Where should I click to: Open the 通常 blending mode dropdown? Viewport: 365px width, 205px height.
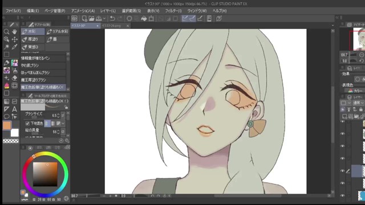pos(358,102)
